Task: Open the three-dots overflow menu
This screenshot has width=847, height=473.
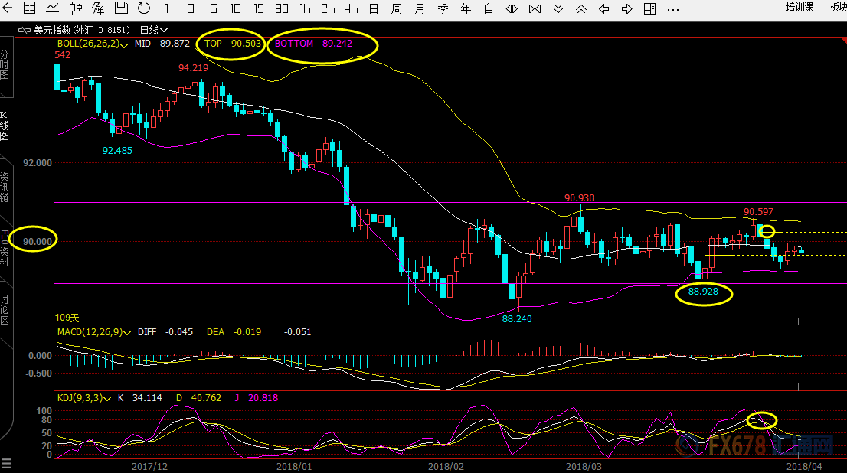Action: [x=672, y=8]
